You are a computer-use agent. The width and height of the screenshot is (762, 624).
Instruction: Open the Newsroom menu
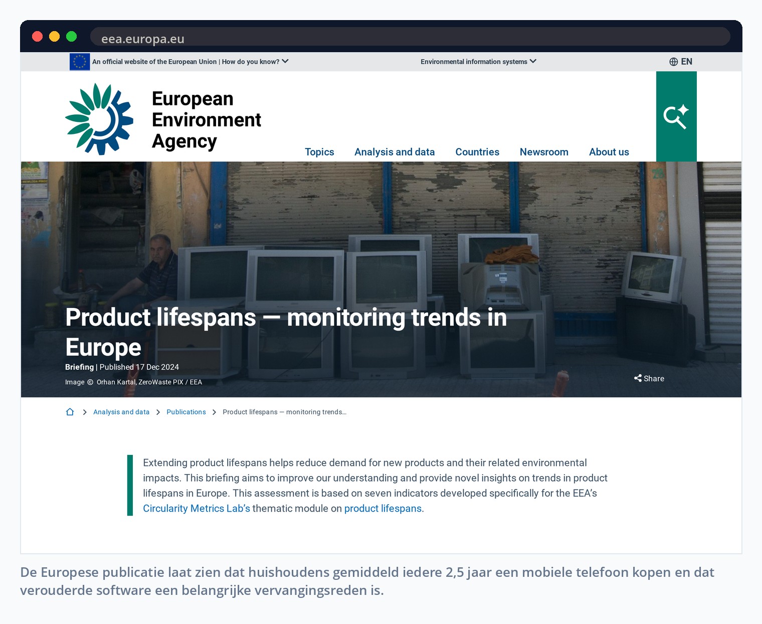(544, 152)
